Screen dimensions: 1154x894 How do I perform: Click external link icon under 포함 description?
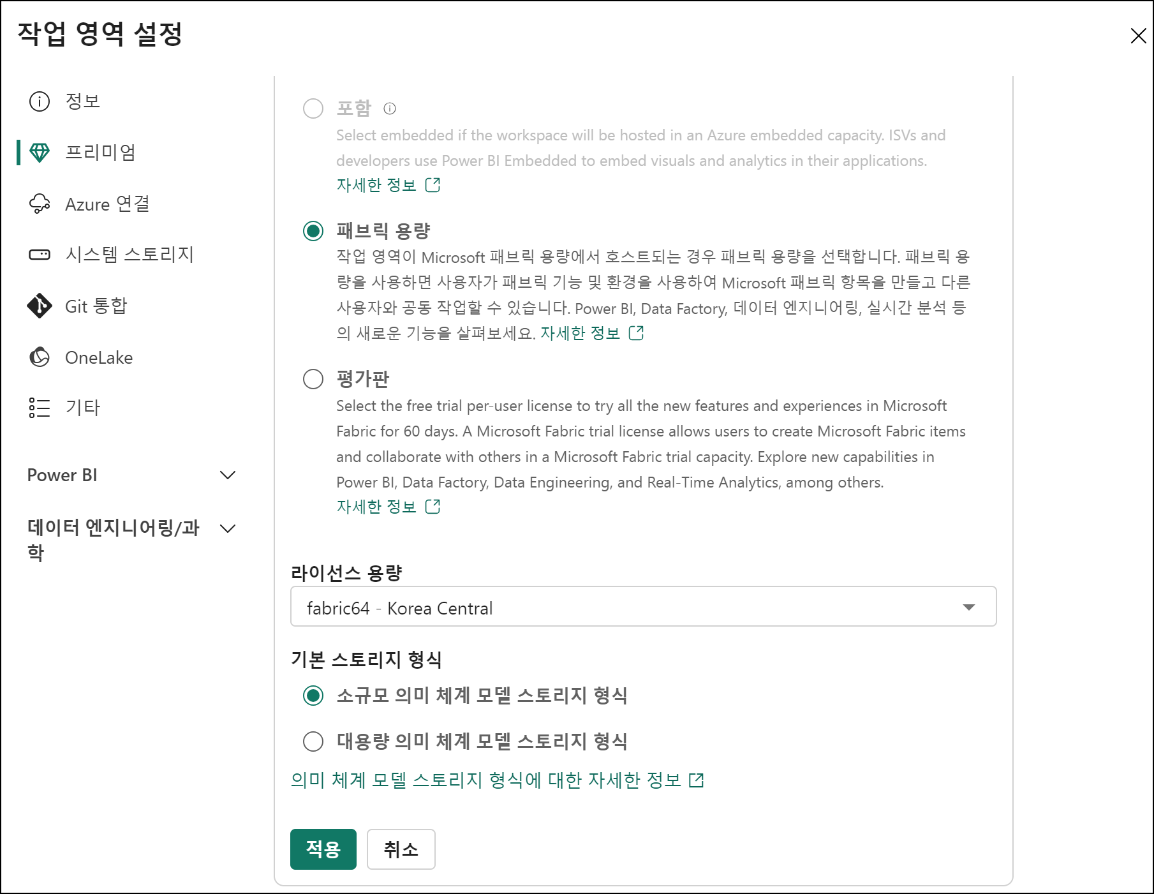pos(433,184)
